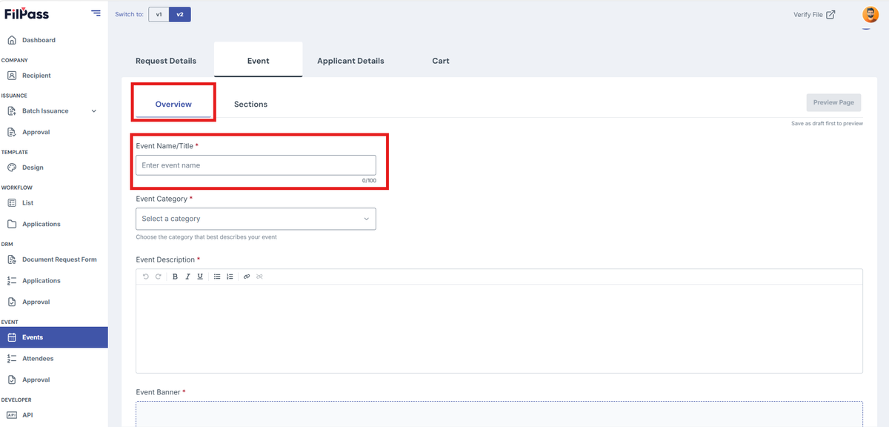Insert a bulleted list in the description
Screen dimensions: 889x427
[217, 277]
